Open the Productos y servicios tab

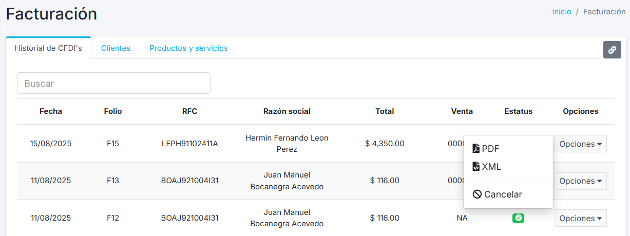pos(188,48)
